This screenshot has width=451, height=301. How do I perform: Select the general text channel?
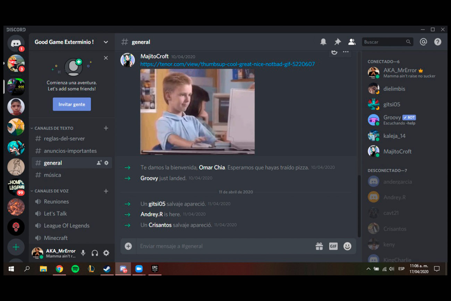click(72, 163)
